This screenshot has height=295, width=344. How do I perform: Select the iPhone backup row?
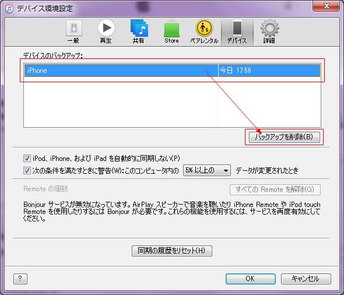coord(172,71)
